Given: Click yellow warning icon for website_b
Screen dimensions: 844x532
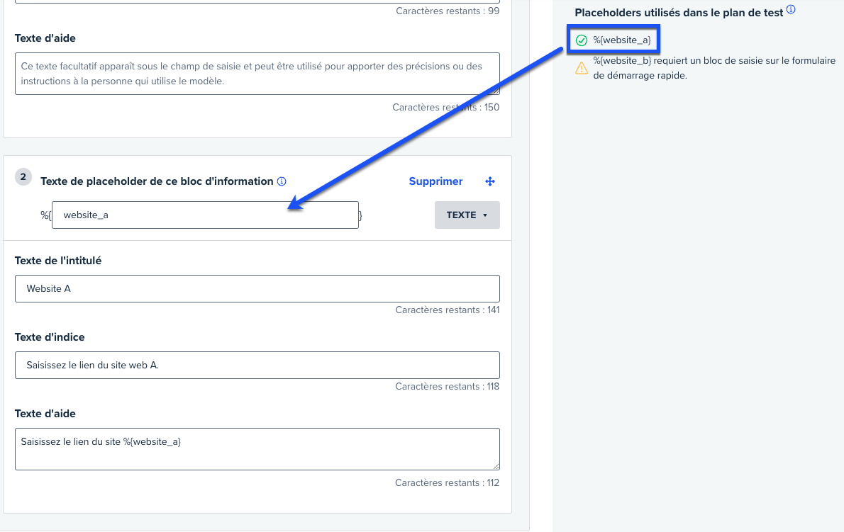Looking at the screenshot, I should click(x=582, y=68).
